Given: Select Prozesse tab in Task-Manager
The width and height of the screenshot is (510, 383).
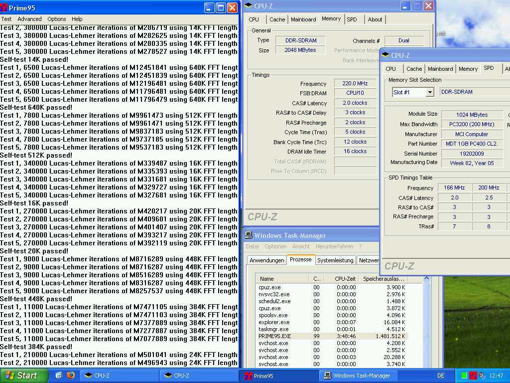Looking at the screenshot, I should click(x=300, y=259).
